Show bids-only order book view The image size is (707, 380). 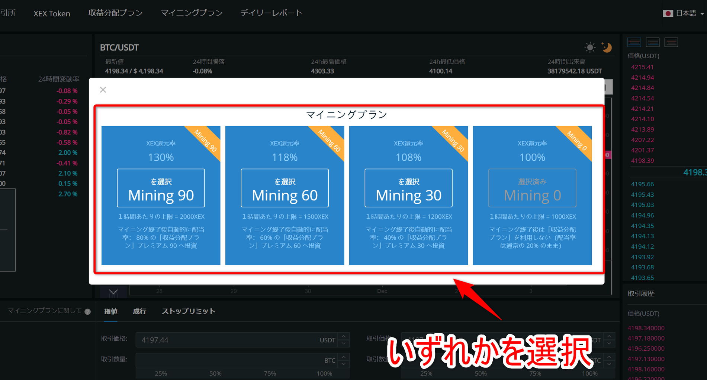coord(653,42)
